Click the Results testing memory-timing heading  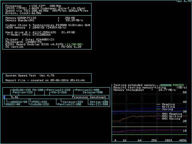pyautogui.click(x=139, y=88)
